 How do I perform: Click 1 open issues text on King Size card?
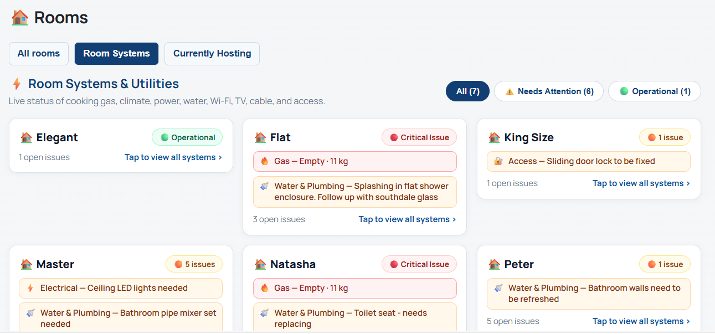coord(512,183)
